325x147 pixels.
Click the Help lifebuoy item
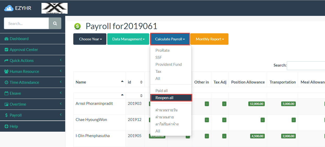click(x=14, y=126)
